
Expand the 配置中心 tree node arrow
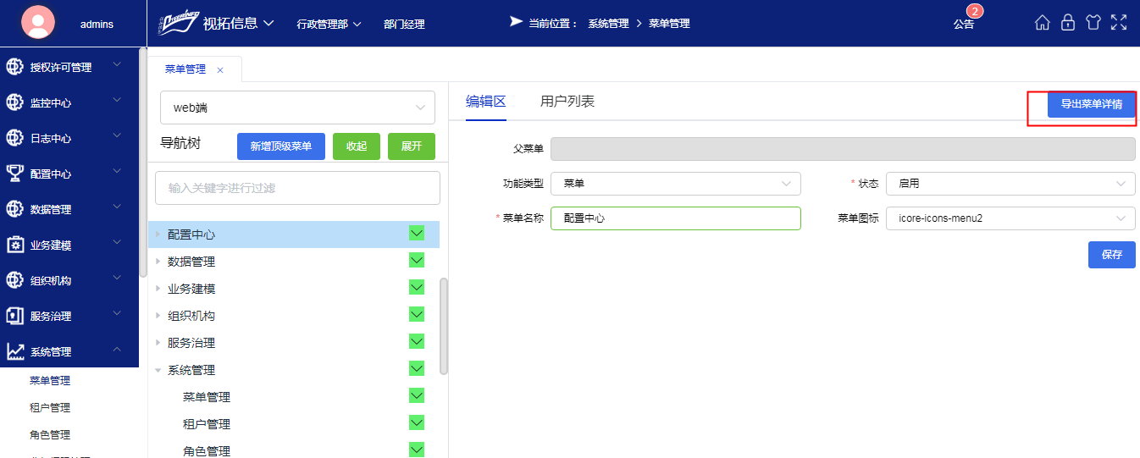tap(158, 234)
